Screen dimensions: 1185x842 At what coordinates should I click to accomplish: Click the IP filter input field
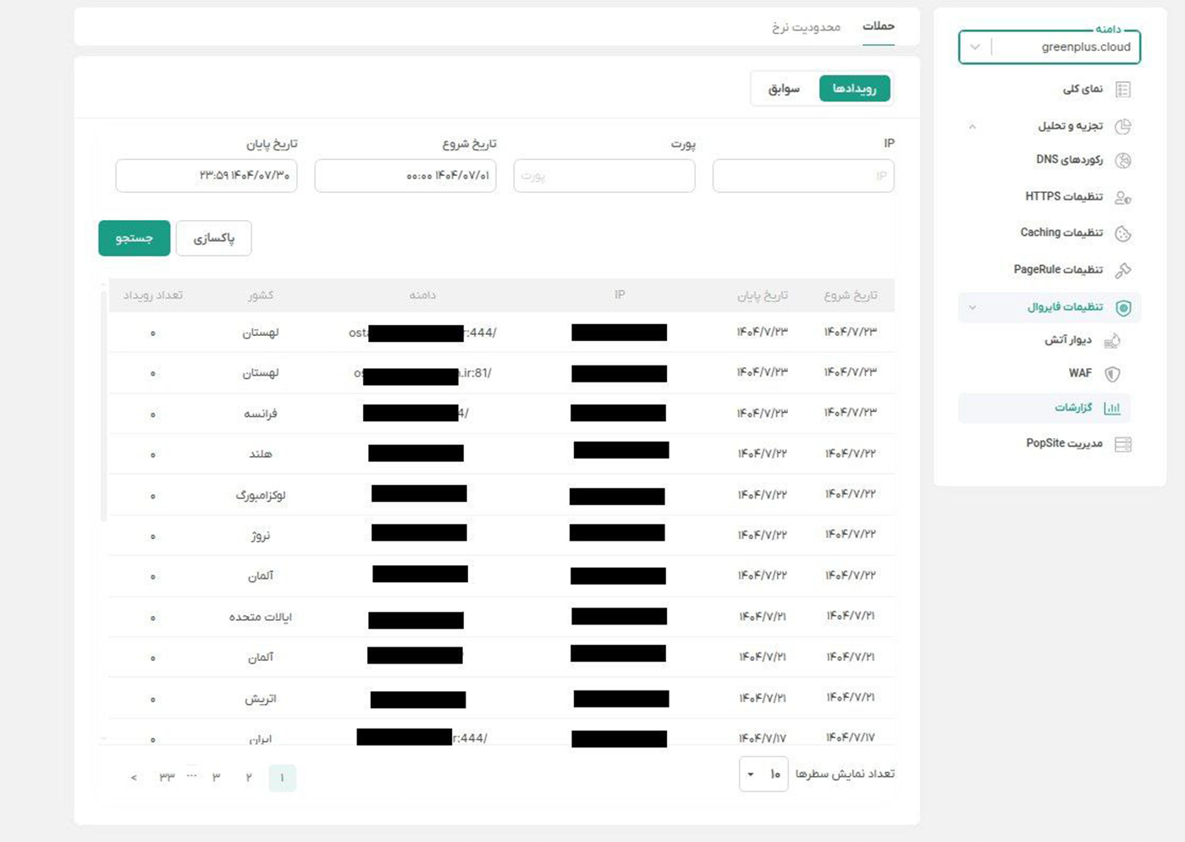click(x=802, y=176)
